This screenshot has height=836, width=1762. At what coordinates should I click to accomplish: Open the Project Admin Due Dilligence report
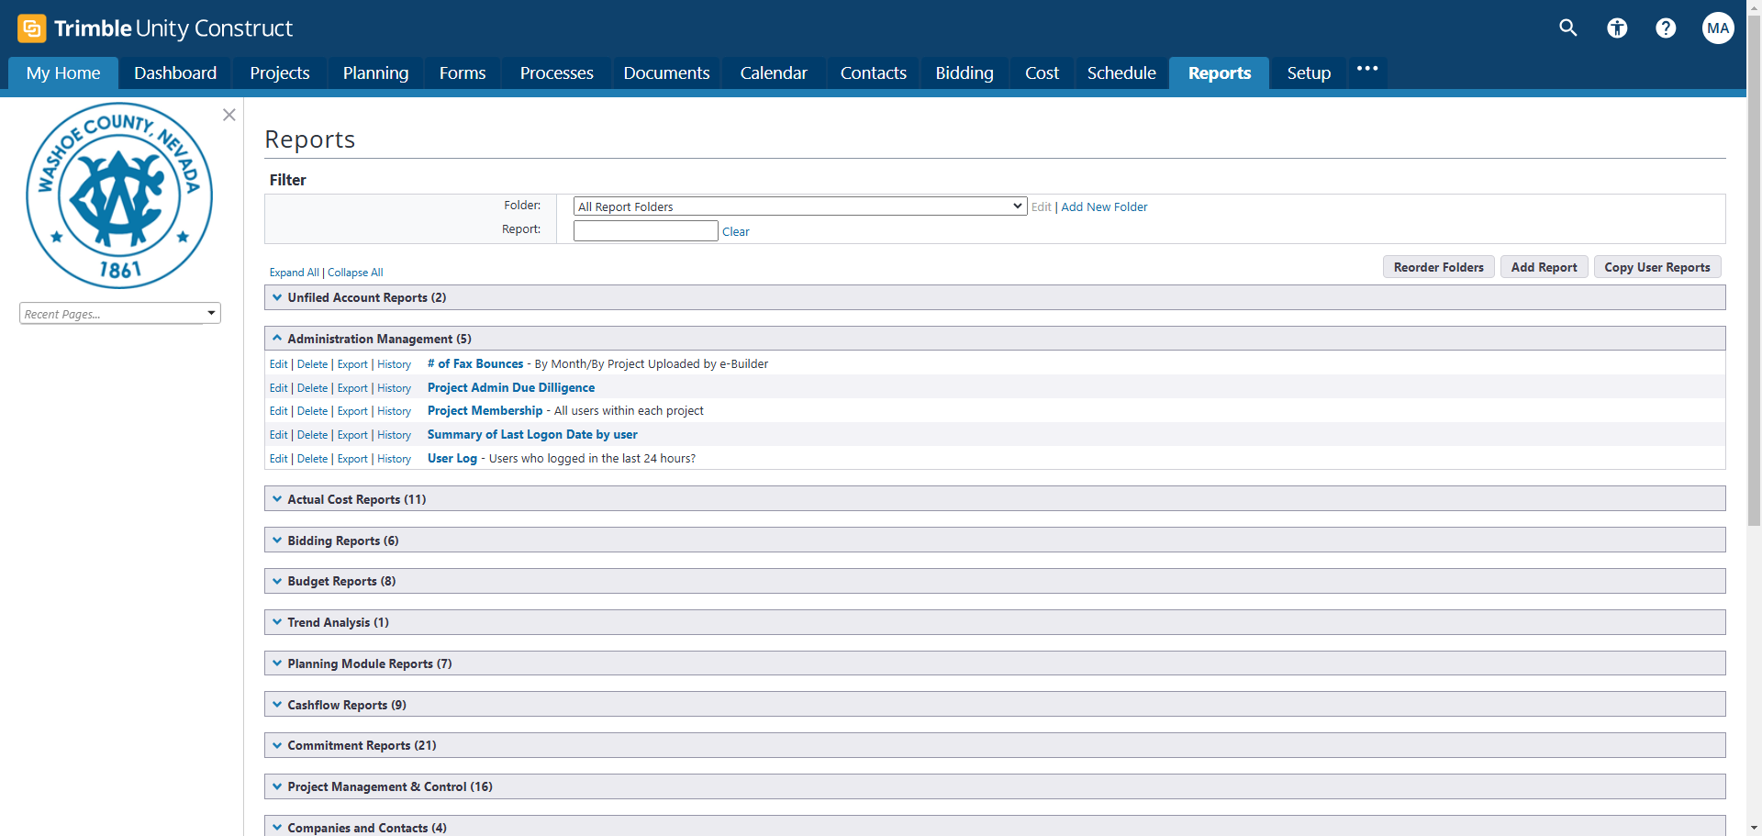[511, 388]
